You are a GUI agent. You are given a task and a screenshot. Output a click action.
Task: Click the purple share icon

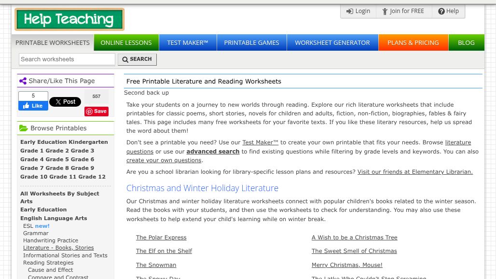pyautogui.click(x=23, y=81)
